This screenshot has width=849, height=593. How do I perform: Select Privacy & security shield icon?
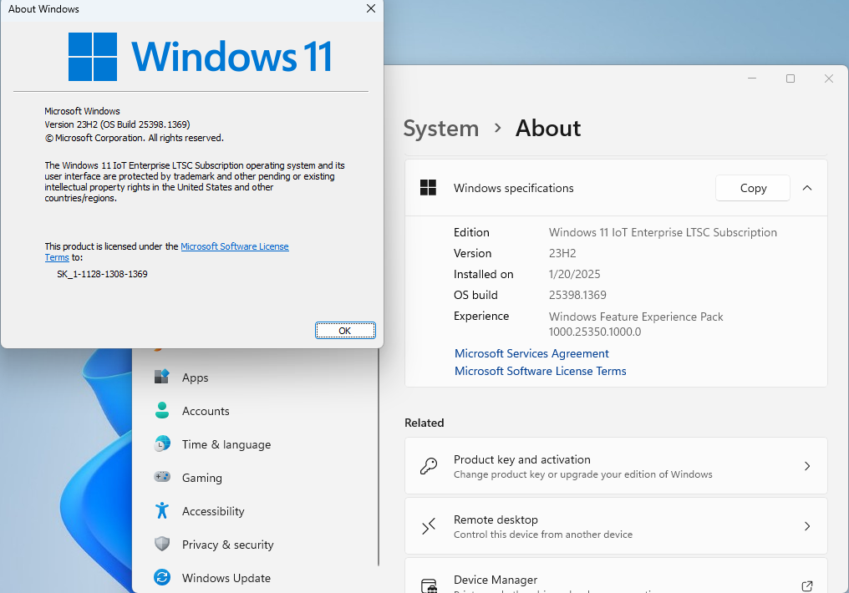pyautogui.click(x=162, y=544)
